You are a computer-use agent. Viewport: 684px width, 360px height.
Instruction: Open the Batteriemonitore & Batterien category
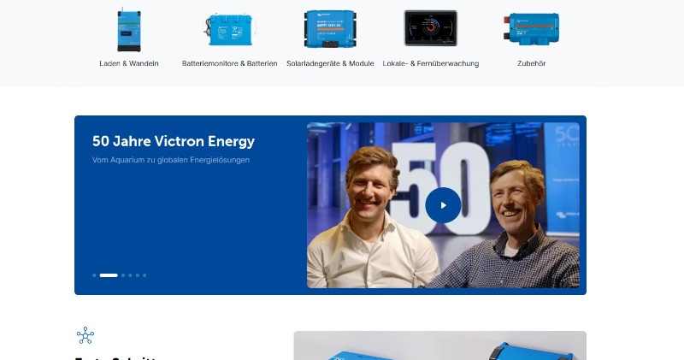(229, 63)
